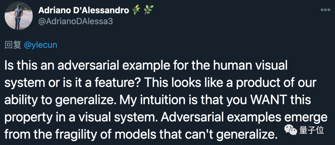This screenshot has height=145, width=335.
Task: Click the green herb emoji beside the name
Action: [148, 10]
